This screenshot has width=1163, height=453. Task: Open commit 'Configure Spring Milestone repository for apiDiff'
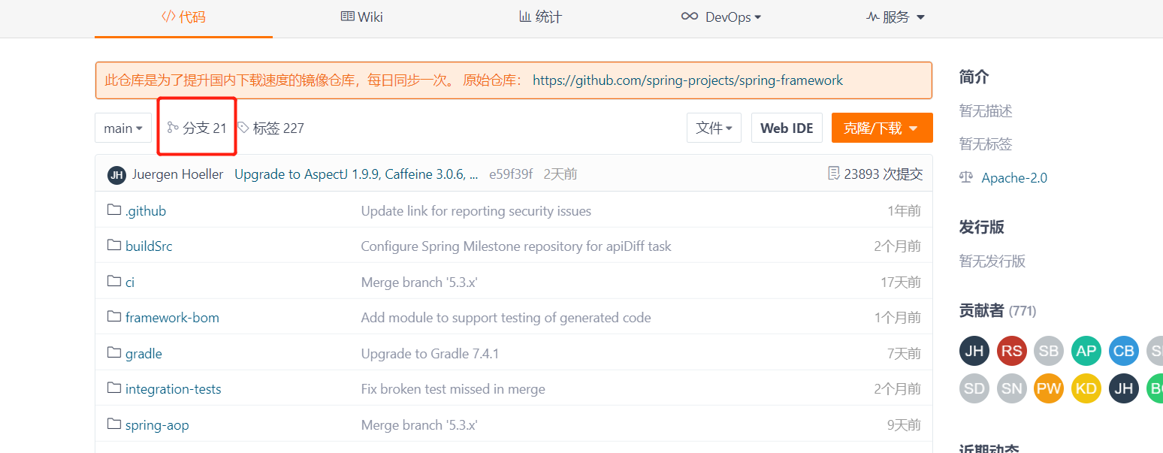point(516,246)
